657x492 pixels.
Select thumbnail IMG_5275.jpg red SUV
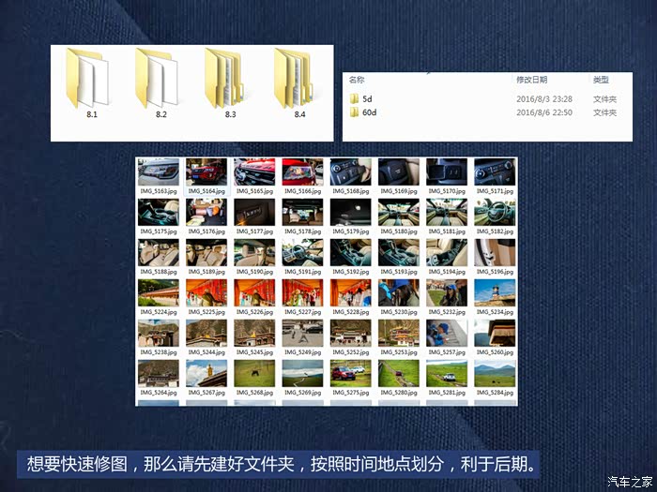click(x=351, y=374)
